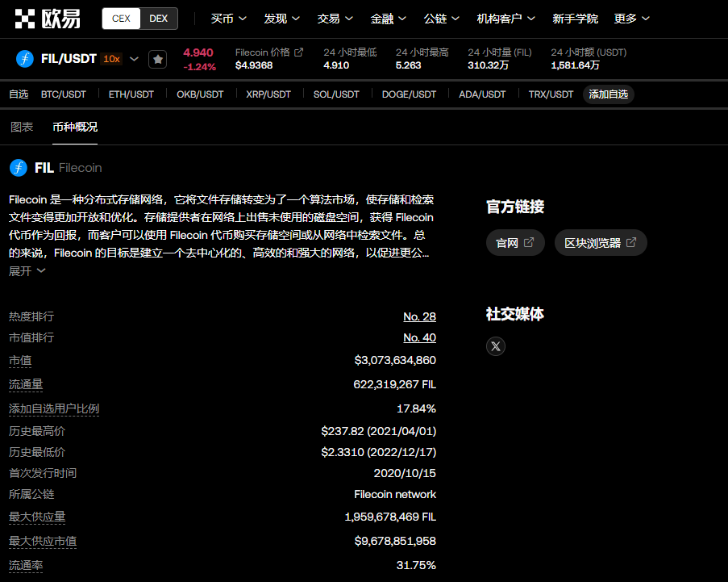Click the 添加自选 button

coord(608,94)
